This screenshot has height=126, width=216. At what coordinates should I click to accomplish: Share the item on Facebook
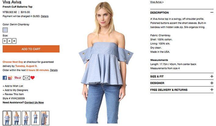click(5, 78)
